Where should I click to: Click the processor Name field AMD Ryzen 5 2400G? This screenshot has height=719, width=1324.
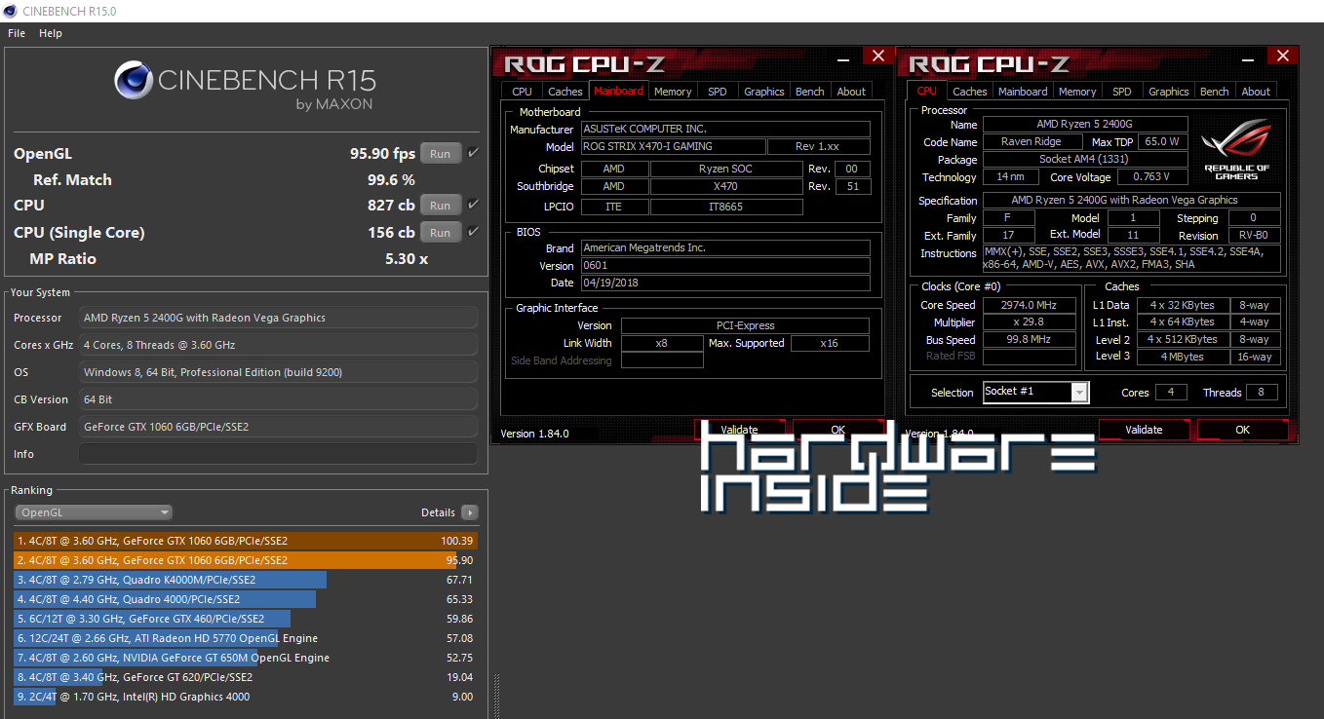click(x=1085, y=124)
